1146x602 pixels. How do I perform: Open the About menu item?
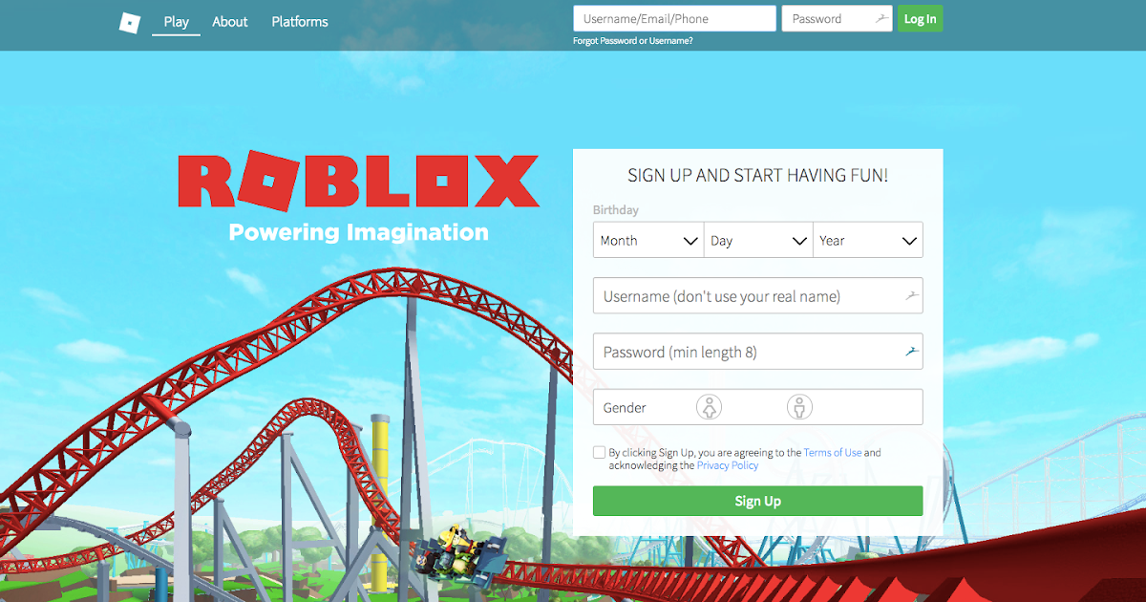[x=230, y=21]
